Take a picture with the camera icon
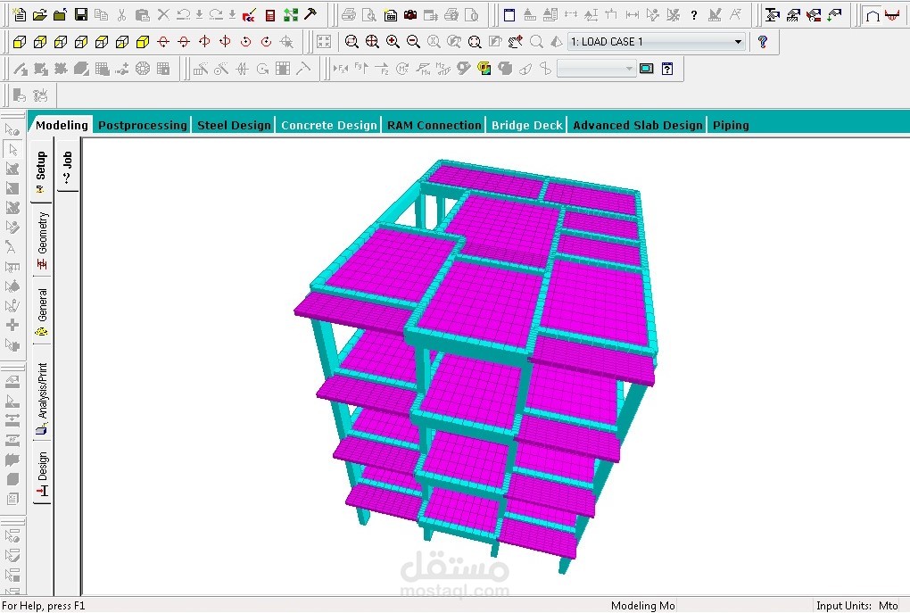This screenshot has width=910, height=613. tap(410, 14)
